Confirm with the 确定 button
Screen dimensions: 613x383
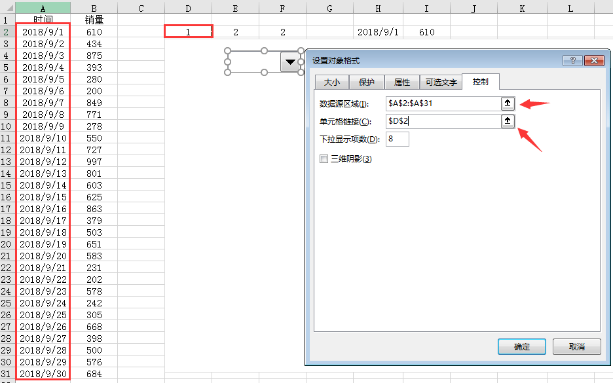pos(522,346)
